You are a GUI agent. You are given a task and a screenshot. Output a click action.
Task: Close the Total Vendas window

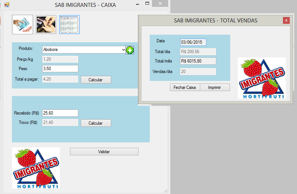(286, 21)
